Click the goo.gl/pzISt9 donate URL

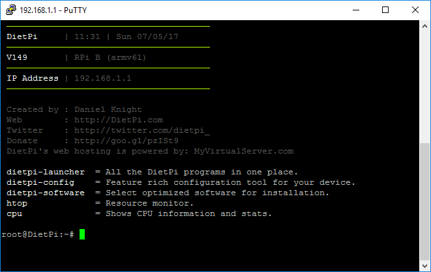click(x=126, y=141)
